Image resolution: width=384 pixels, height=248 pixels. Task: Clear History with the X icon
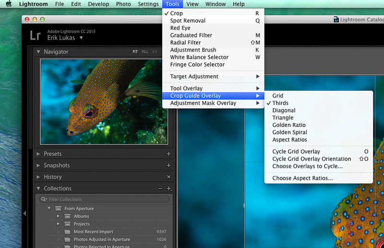pos(168,177)
